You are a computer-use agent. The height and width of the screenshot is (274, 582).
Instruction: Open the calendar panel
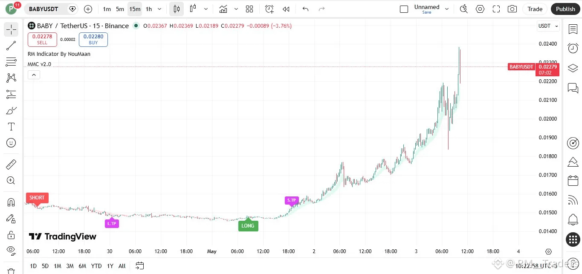573,181
